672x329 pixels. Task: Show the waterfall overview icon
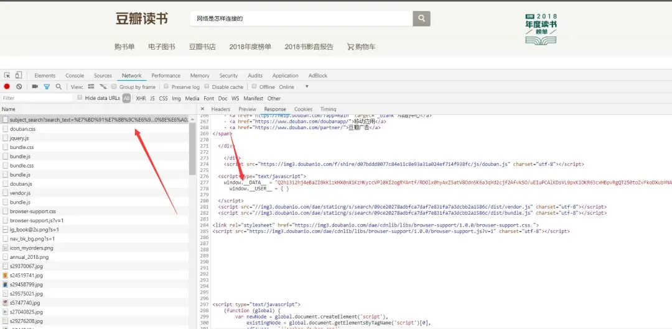103,87
